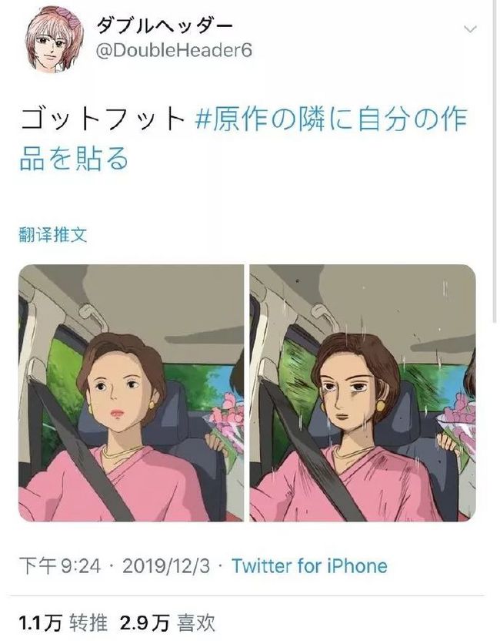
Task: Open the Twitter for iPhone source link
Action: tap(310, 566)
